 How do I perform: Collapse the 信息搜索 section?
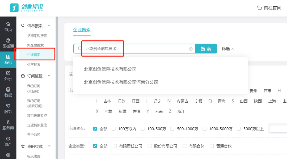49,26
